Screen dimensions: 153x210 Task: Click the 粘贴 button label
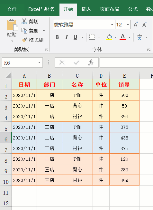click(x=12, y=34)
